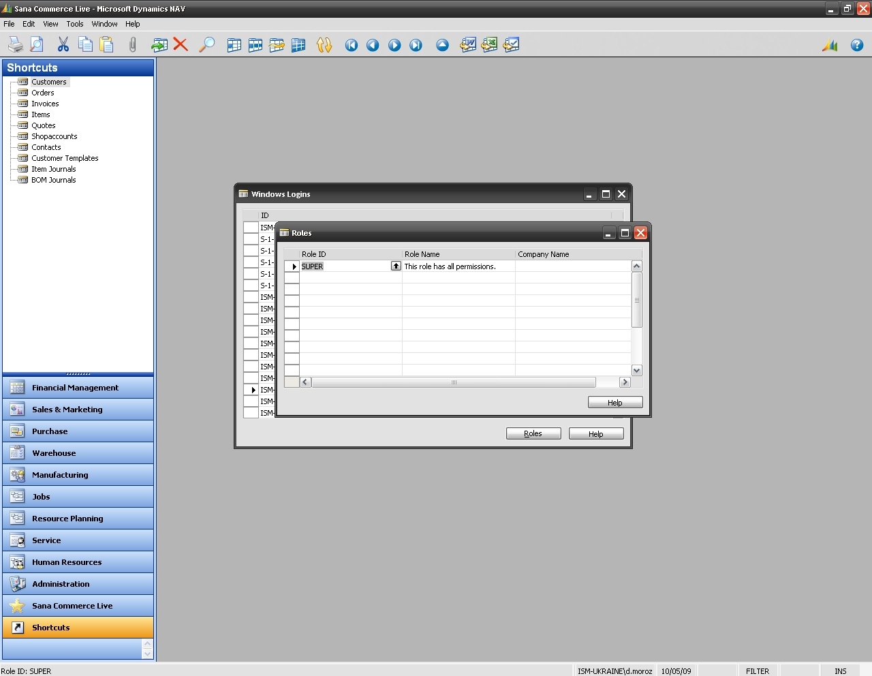Click Help button in Windows Logins window
Screen dimensions: 872x676
596,433
